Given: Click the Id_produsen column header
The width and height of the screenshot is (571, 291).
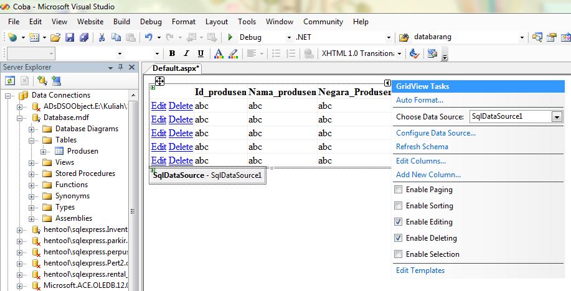Looking at the screenshot, I should click(x=220, y=92).
